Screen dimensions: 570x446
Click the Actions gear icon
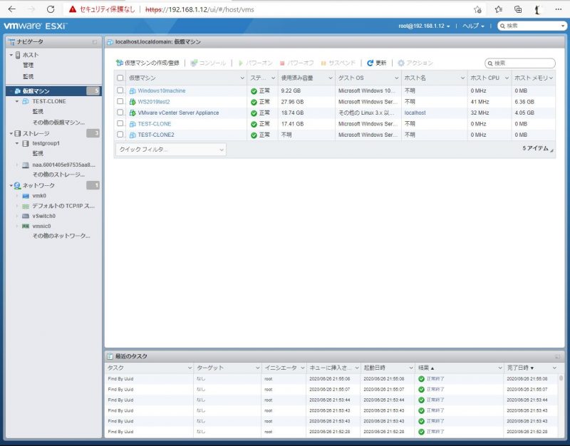click(x=401, y=63)
